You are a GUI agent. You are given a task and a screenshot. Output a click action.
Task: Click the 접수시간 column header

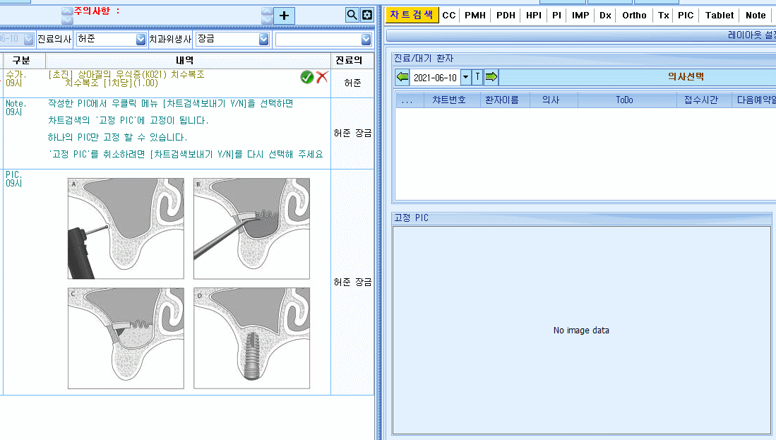700,100
